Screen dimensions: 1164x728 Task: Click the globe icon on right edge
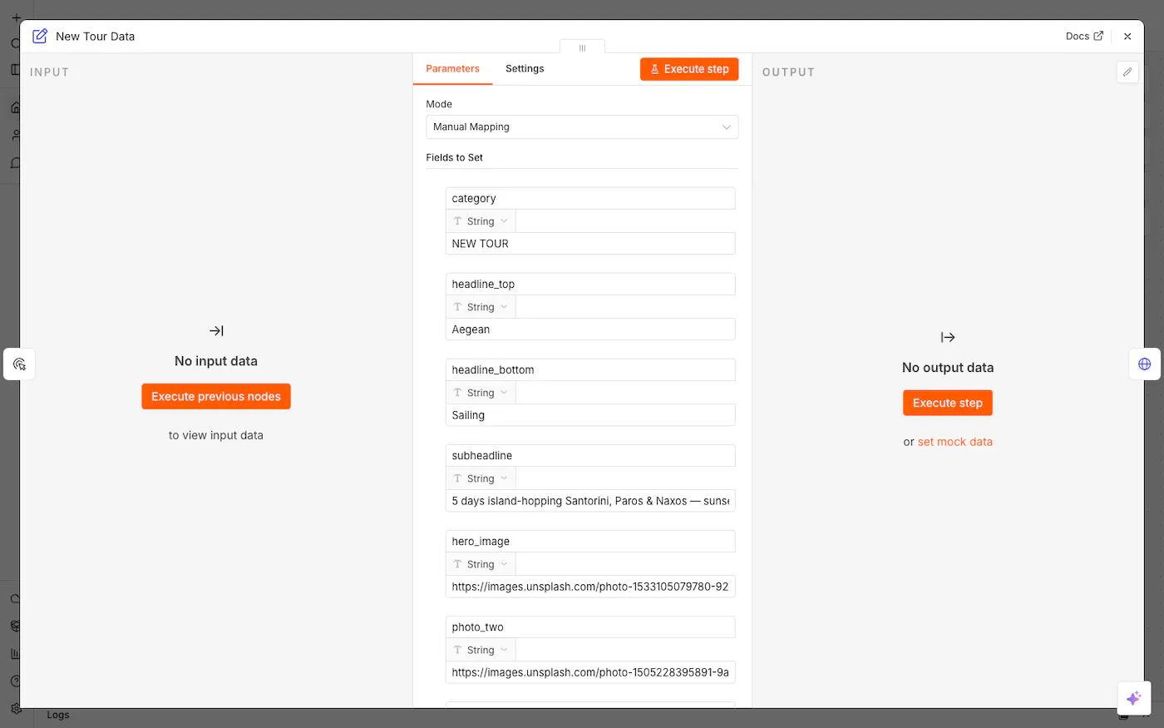[1144, 364]
